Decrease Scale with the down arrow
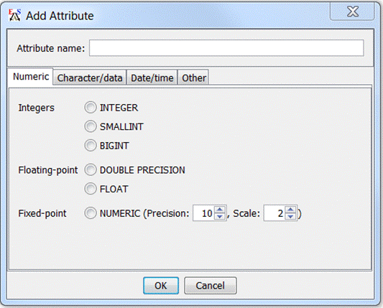383x308 pixels. pos(291,217)
